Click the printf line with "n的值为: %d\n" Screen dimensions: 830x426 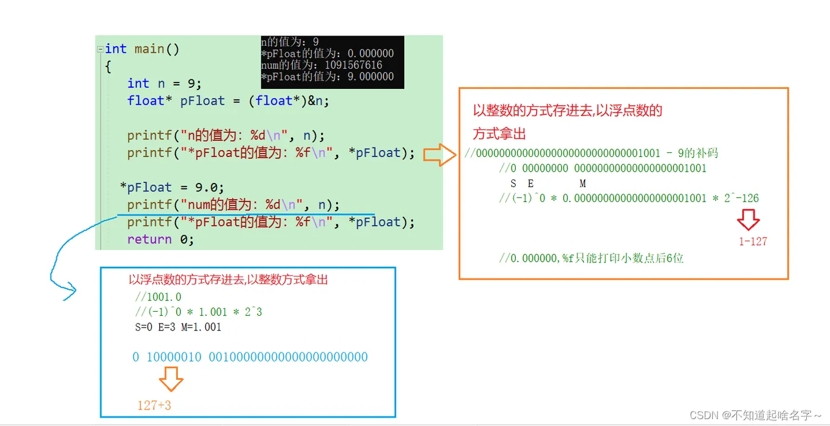click(x=226, y=135)
